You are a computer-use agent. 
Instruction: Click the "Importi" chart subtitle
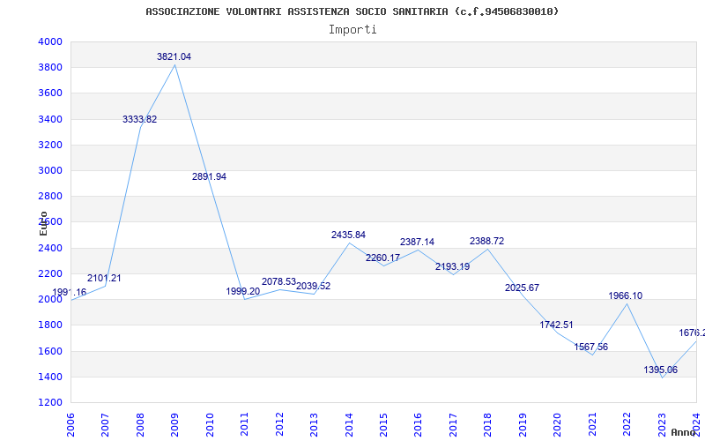pos(352,29)
